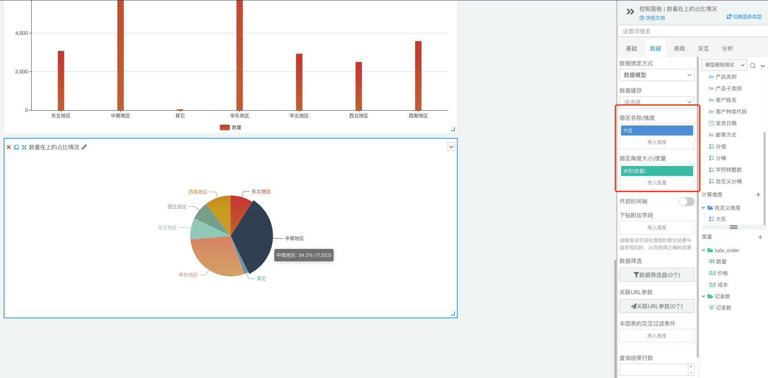Click the 邮寄方式 string field

pyautogui.click(x=723, y=135)
